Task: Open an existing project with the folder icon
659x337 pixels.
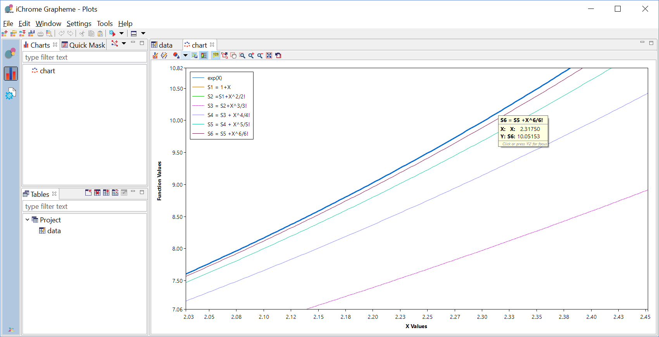Action: pos(14,33)
